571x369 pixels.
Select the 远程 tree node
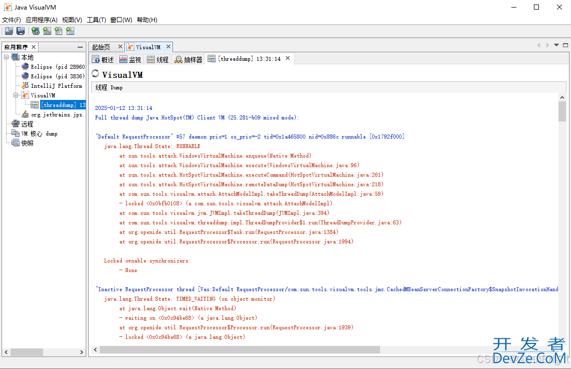[27, 124]
